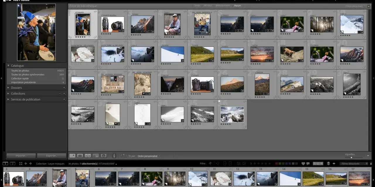Toggle the filter on/off switch at filmstrip end
This screenshot has height=187, width=375.
coord(371,164)
